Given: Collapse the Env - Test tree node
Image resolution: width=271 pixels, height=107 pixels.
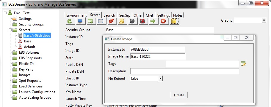Looking at the screenshot, I should click(5, 13).
